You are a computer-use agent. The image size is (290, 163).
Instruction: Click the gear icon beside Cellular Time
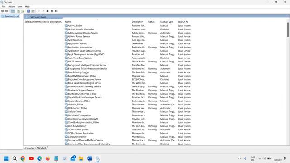(66, 112)
